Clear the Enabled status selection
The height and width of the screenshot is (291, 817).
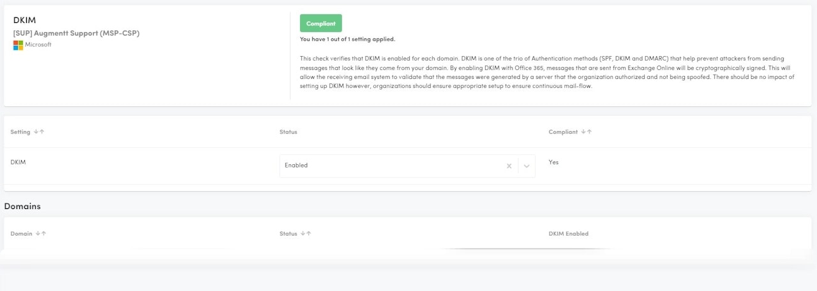pos(509,166)
